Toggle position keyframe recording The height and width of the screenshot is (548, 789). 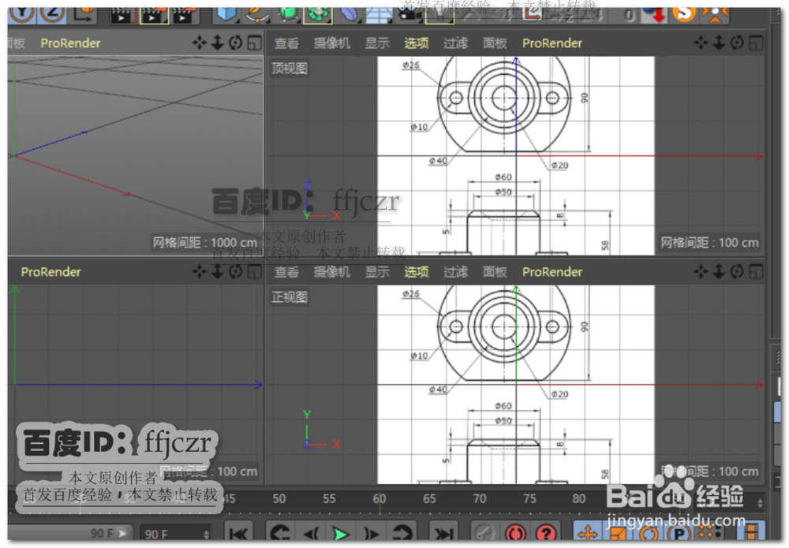click(588, 533)
